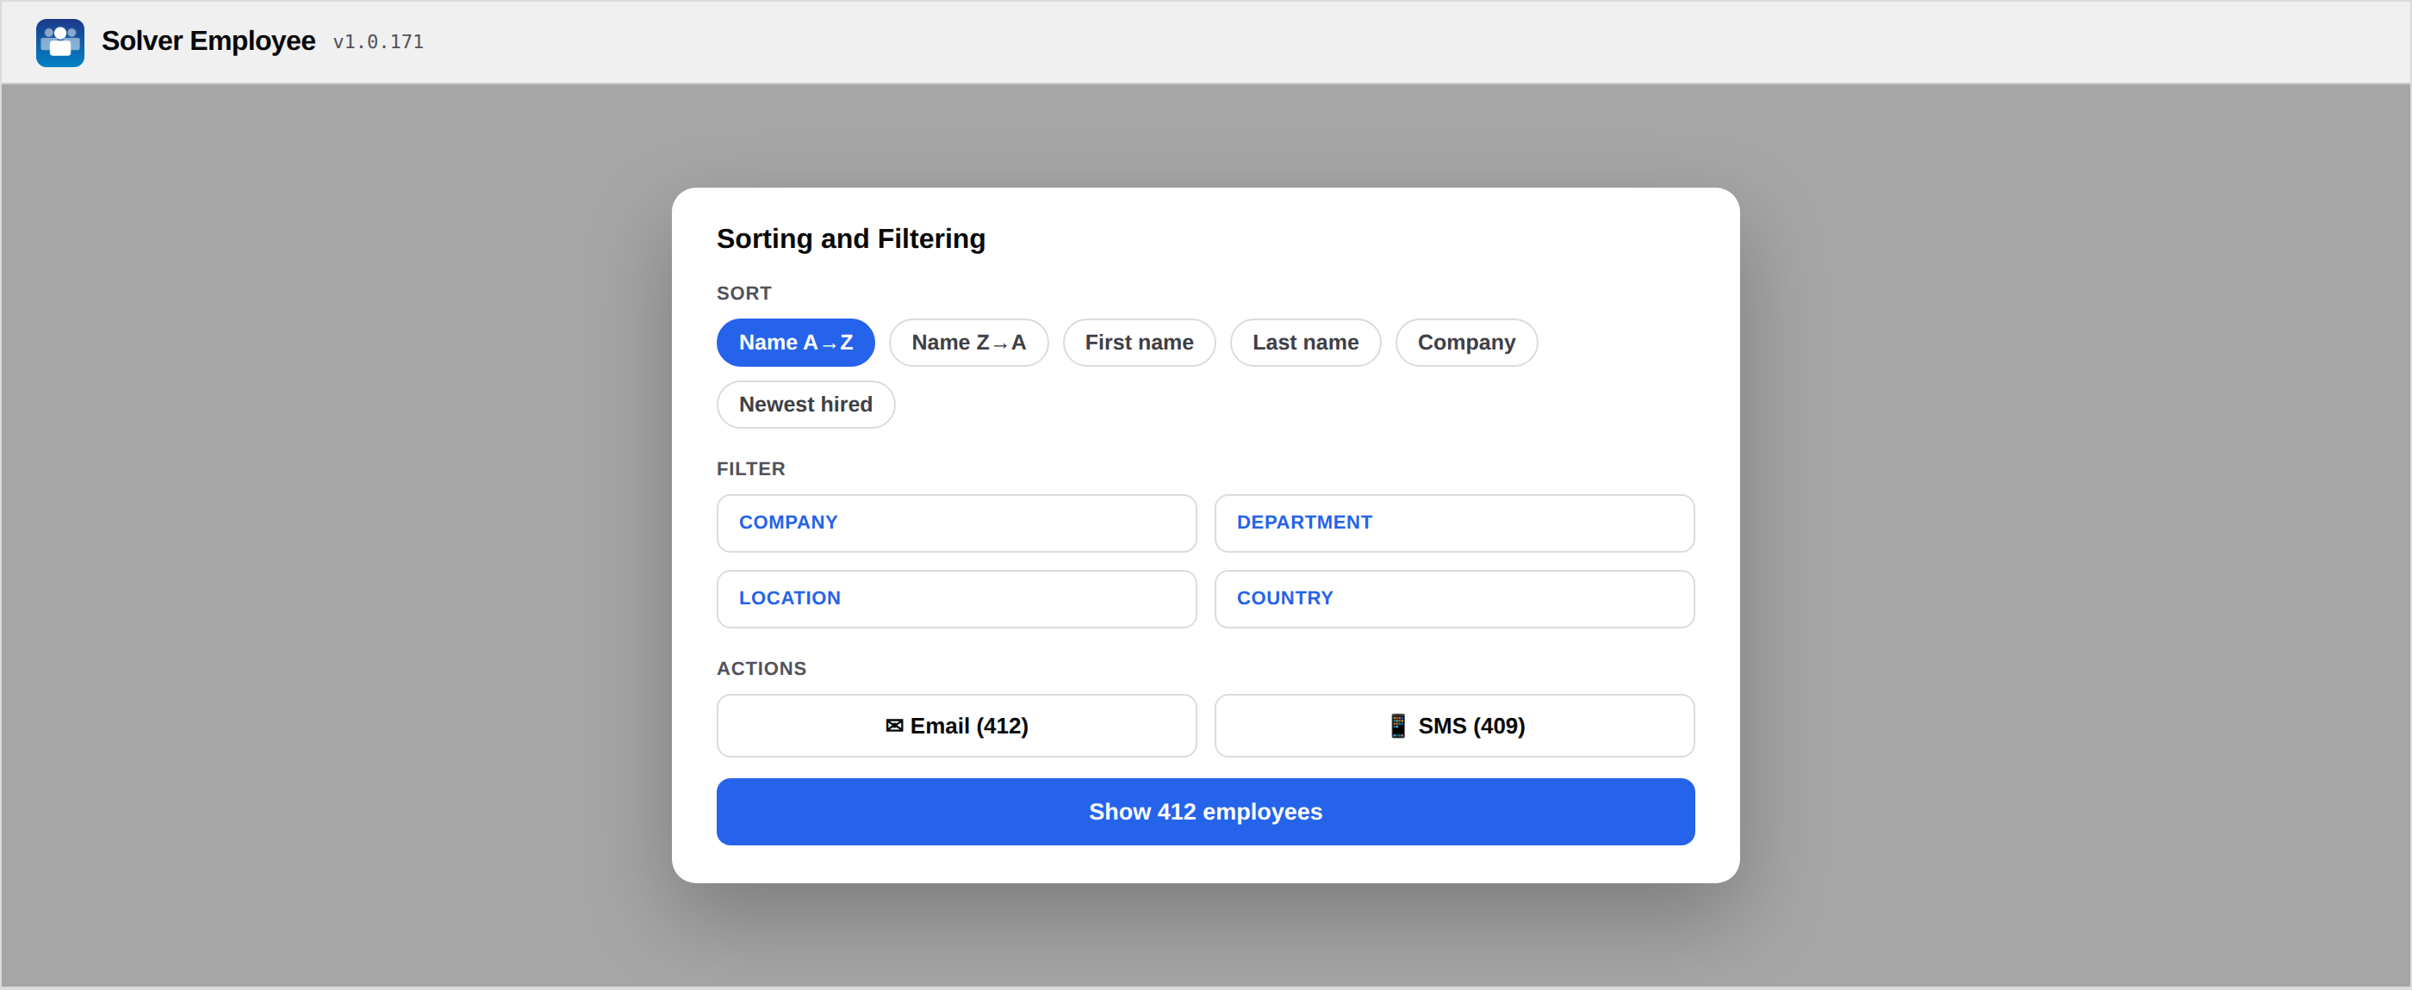
Task: Click the Solver Employee app logo icon
Action: click(60, 42)
